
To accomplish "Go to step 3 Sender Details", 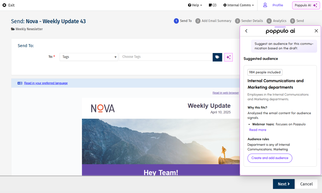I will 249,21.
